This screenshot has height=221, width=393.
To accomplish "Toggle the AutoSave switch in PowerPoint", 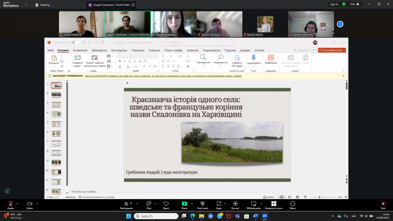I will click(76, 42).
